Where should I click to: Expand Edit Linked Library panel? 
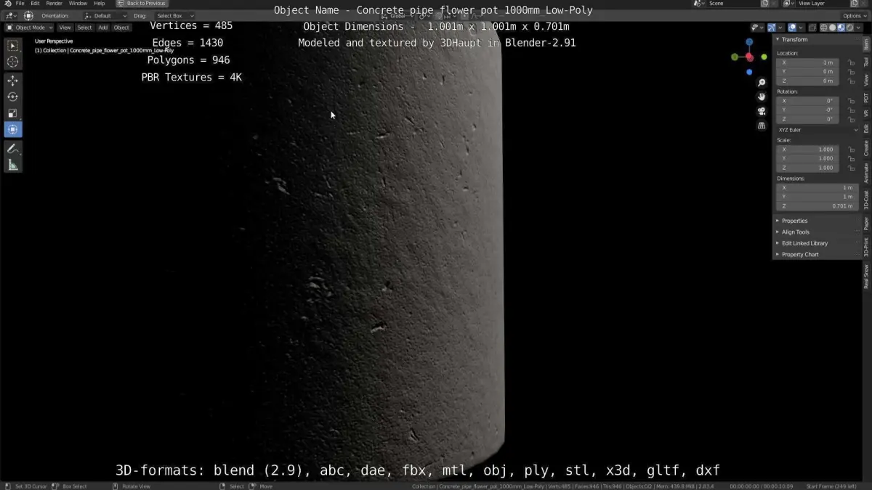pos(804,243)
